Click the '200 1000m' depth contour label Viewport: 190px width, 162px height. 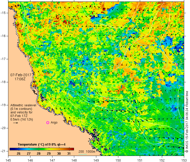87,151
